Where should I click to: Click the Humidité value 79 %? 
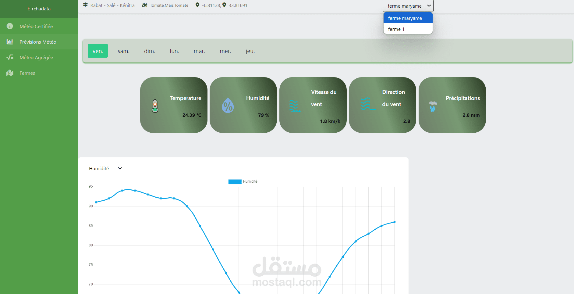264,115
